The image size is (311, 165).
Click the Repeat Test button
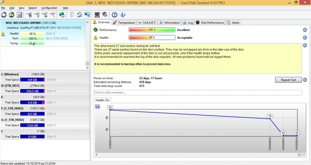(x=289, y=80)
